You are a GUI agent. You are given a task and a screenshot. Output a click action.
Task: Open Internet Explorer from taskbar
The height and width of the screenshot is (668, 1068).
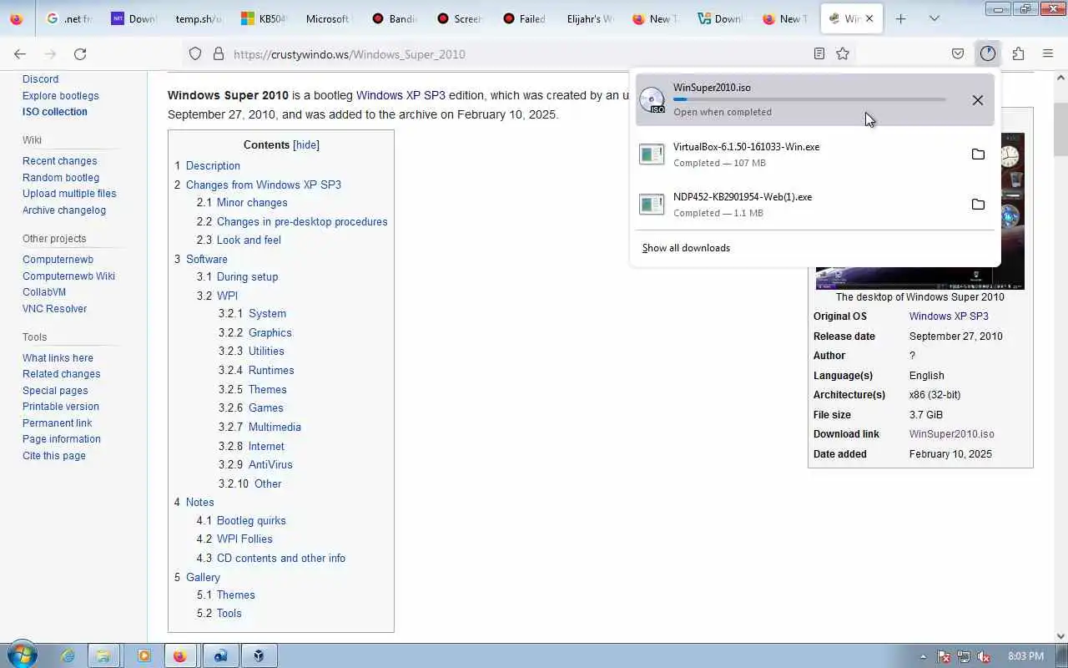pyautogui.click(x=68, y=655)
